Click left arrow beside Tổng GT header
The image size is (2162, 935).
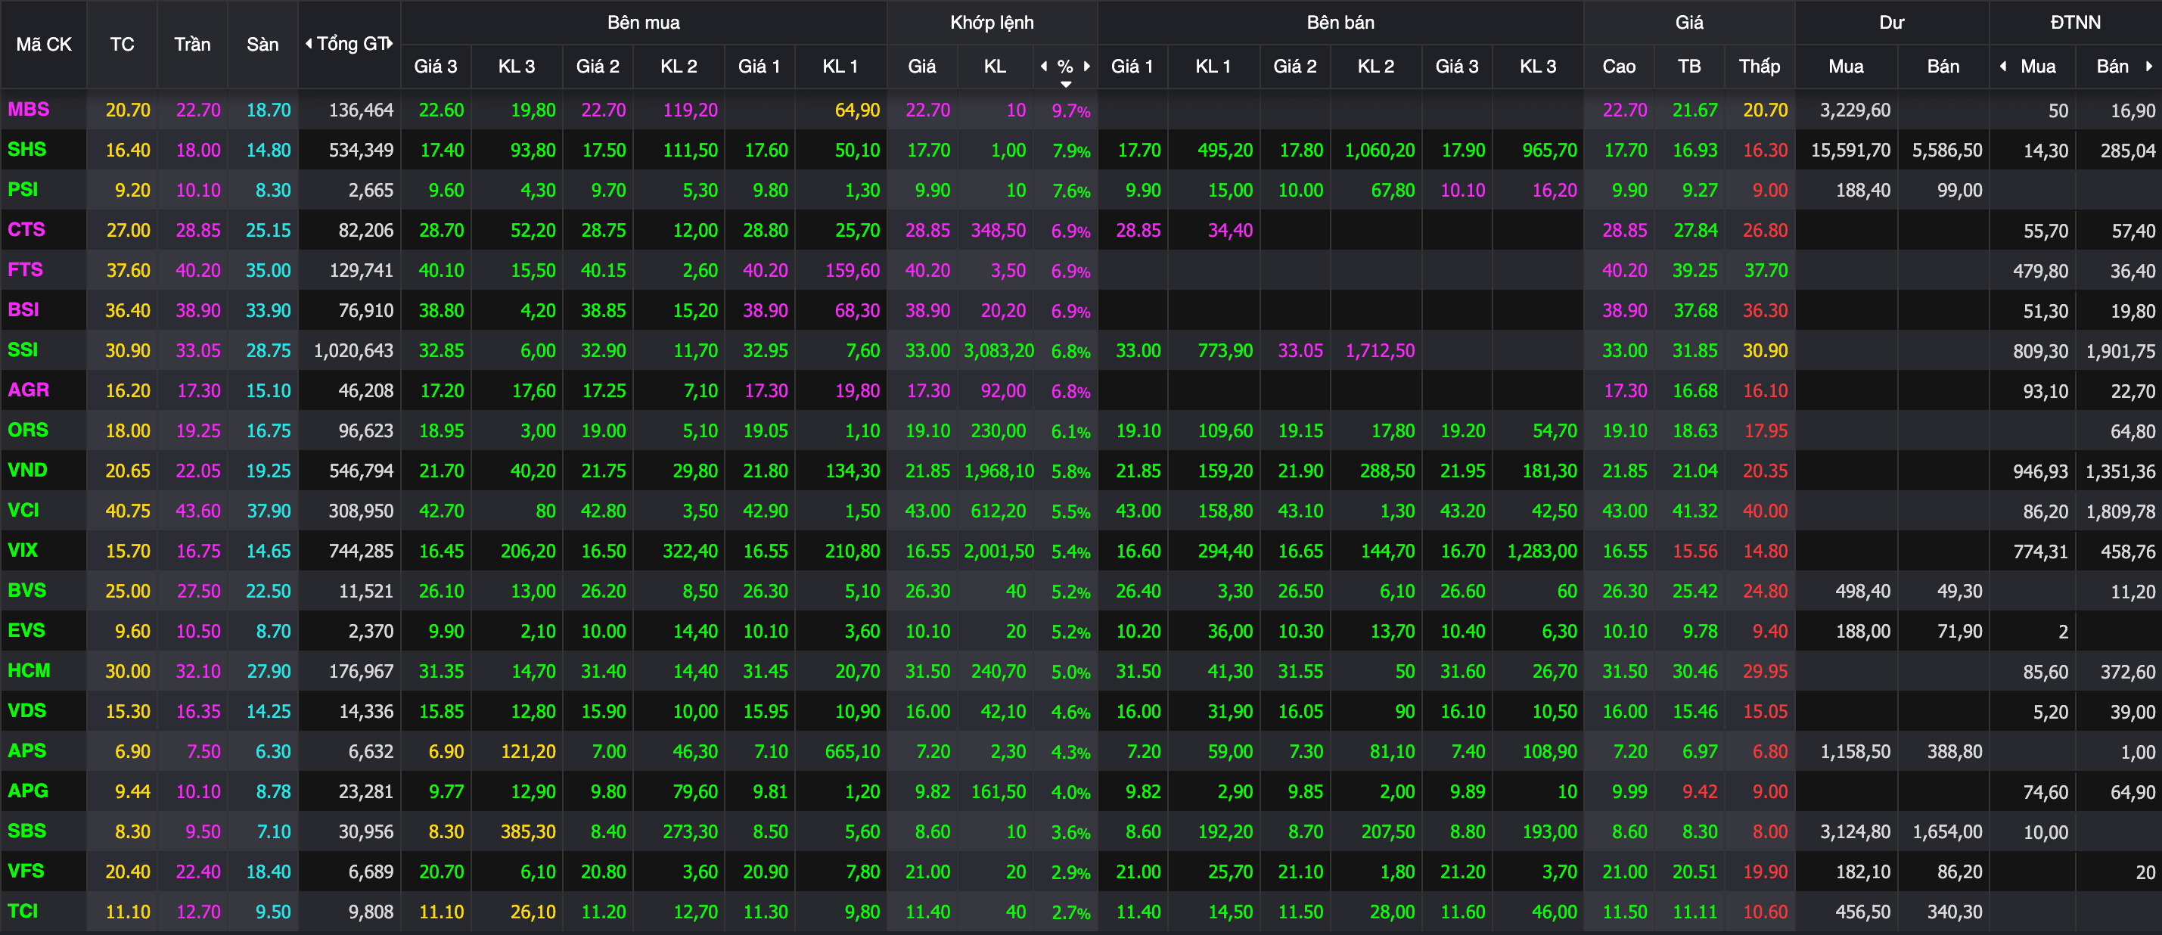tap(308, 44)
